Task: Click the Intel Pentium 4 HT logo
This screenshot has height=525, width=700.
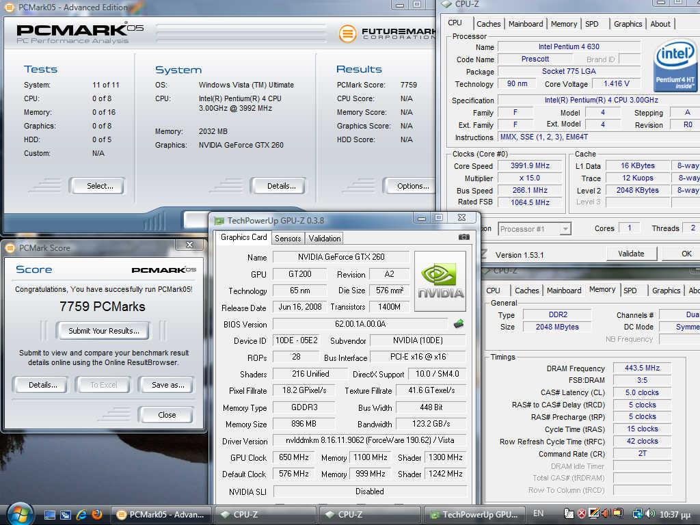Action: click(676, 64)
